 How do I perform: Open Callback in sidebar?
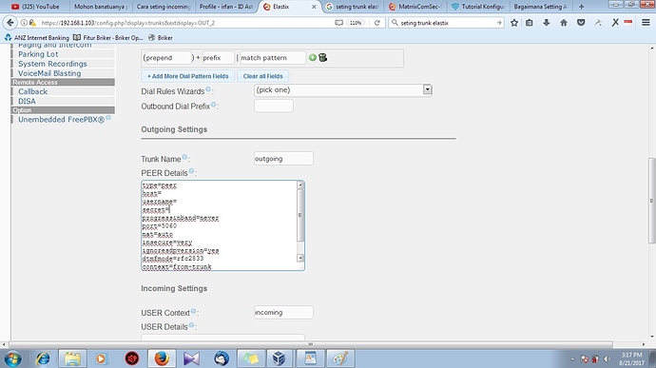32,91
